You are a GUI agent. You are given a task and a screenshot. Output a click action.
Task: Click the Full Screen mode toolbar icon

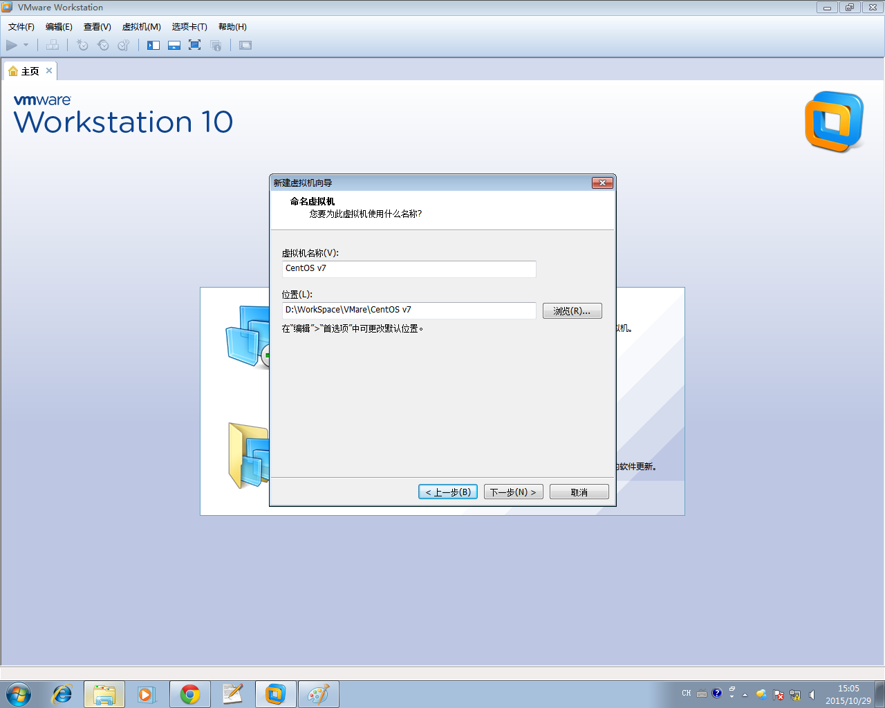[195, 45]
